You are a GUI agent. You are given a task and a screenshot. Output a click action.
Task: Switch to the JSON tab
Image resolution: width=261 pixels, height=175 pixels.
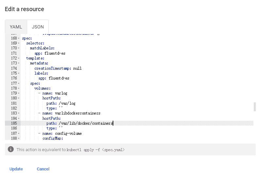point(38,27)
